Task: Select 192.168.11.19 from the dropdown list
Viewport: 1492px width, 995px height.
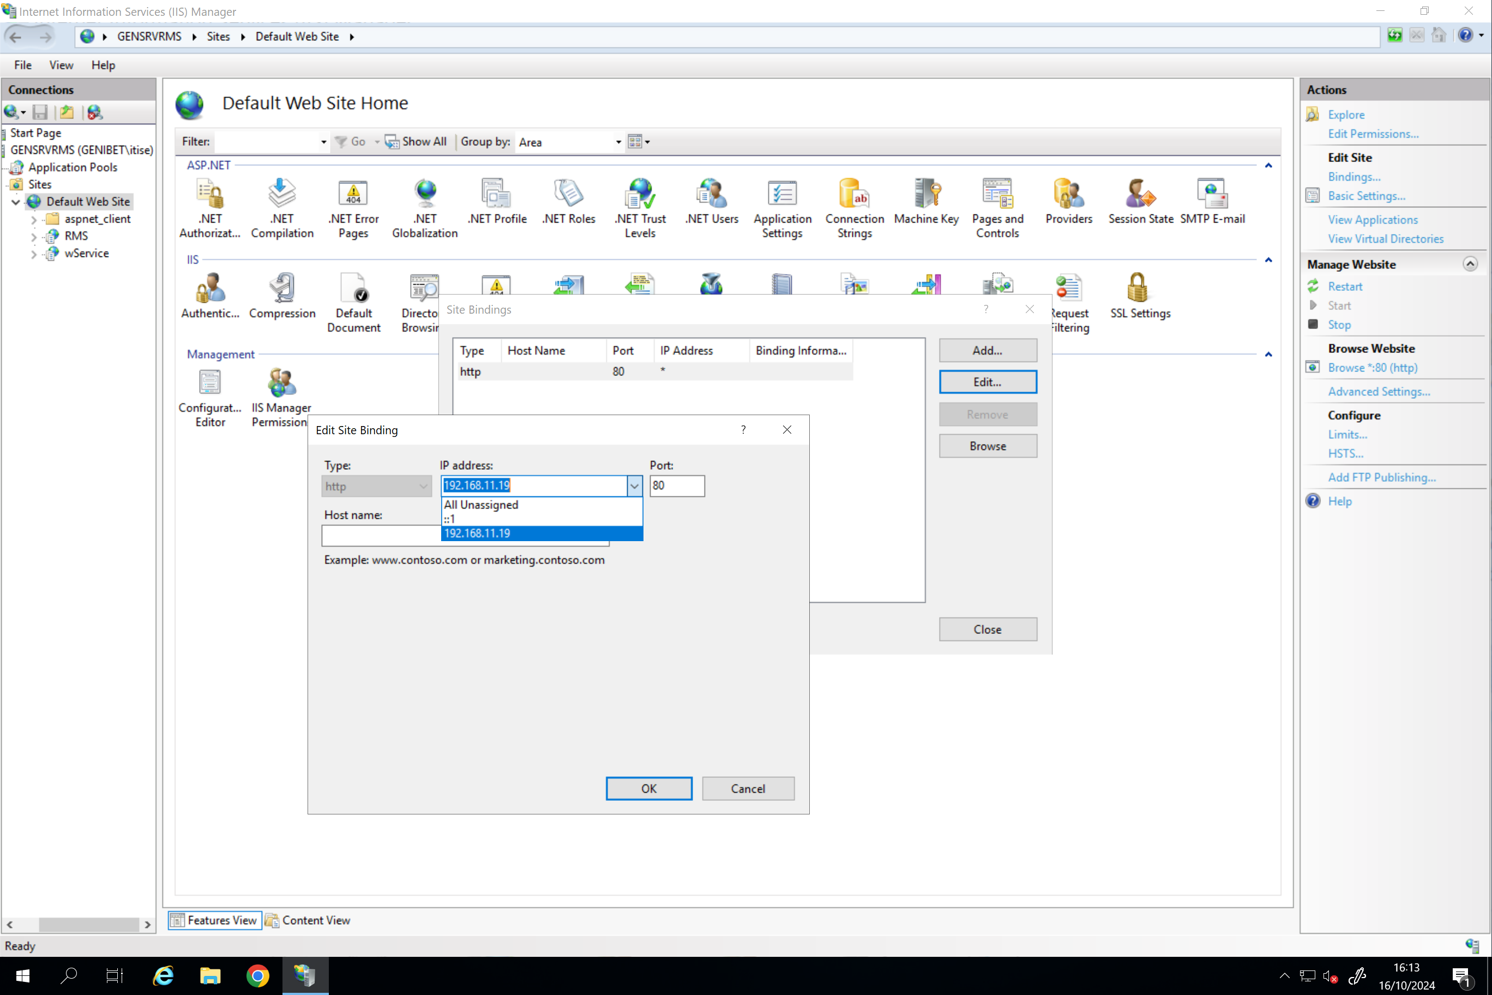Action: click(x=542, y=533)
